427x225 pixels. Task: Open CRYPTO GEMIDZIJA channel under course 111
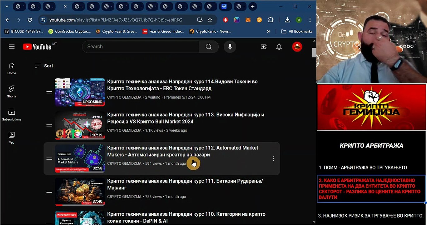[124, 197]
